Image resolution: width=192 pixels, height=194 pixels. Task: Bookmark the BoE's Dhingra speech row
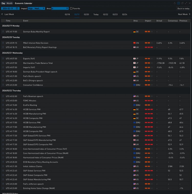point(3,80)
